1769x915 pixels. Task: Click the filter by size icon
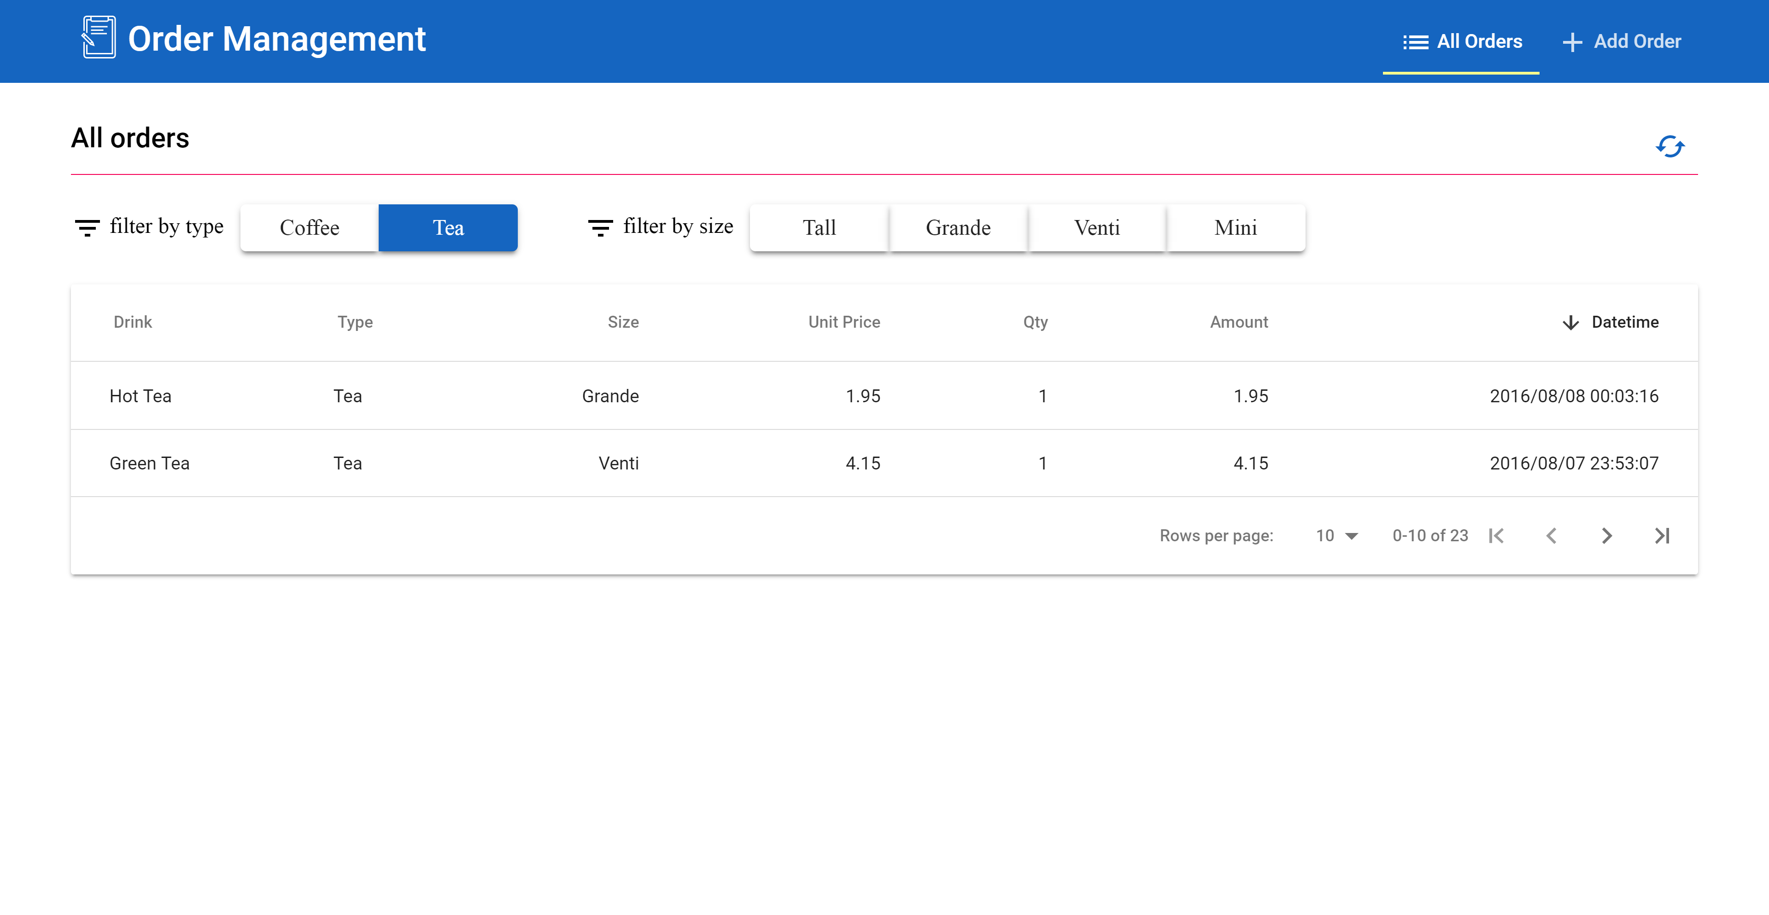point(600,227)
